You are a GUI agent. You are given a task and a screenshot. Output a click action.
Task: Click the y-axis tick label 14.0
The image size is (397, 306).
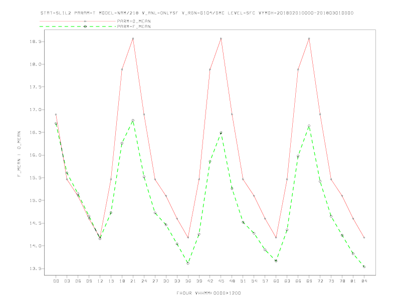coord(36,246)
